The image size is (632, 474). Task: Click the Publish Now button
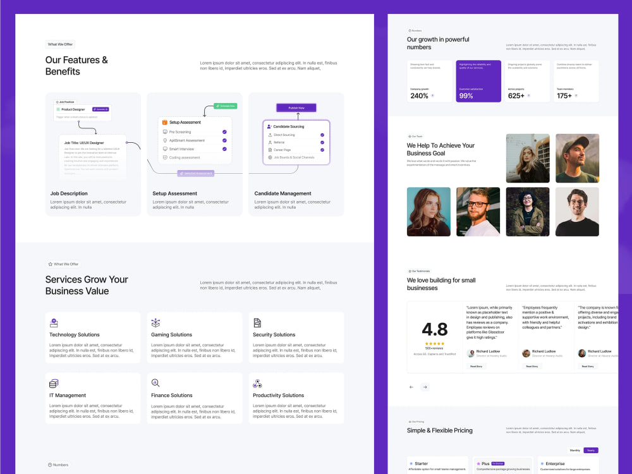296,108
